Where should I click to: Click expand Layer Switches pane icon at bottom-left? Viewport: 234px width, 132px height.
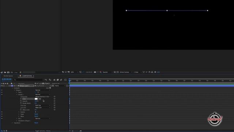[2, 131]
